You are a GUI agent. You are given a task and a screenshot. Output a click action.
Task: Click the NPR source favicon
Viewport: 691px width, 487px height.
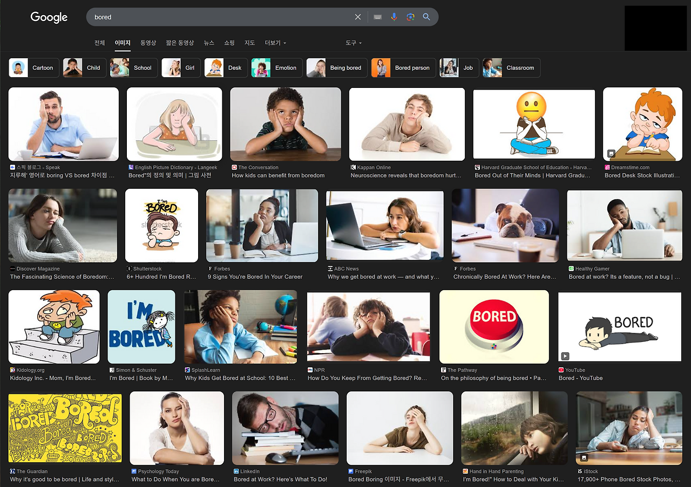coord(310,370)
